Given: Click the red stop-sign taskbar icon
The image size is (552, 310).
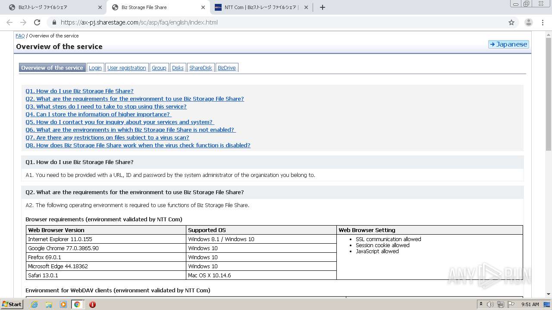Looking at the screenshot, I should pos(92,304).
